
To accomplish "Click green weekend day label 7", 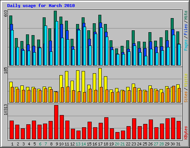I will pyautogui.click(x=46, y=144).
